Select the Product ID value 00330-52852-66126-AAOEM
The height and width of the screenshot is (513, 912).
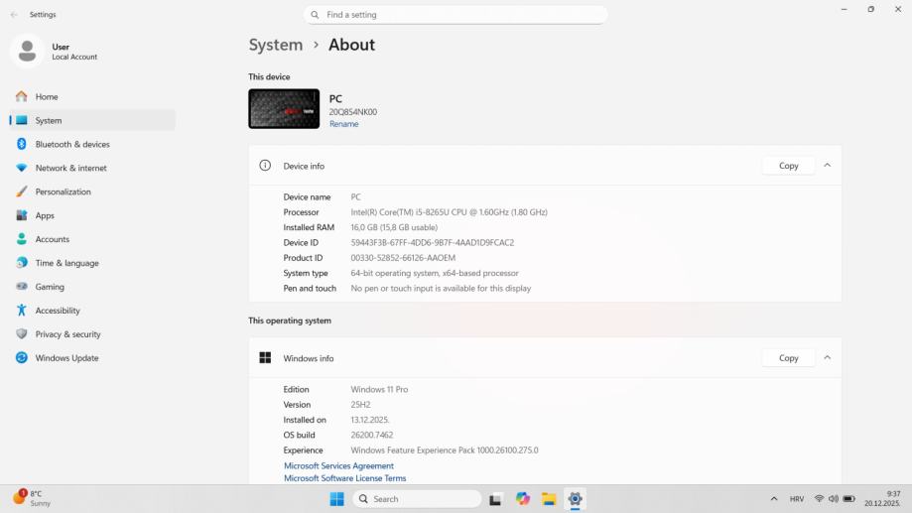(x=403, y=258)
